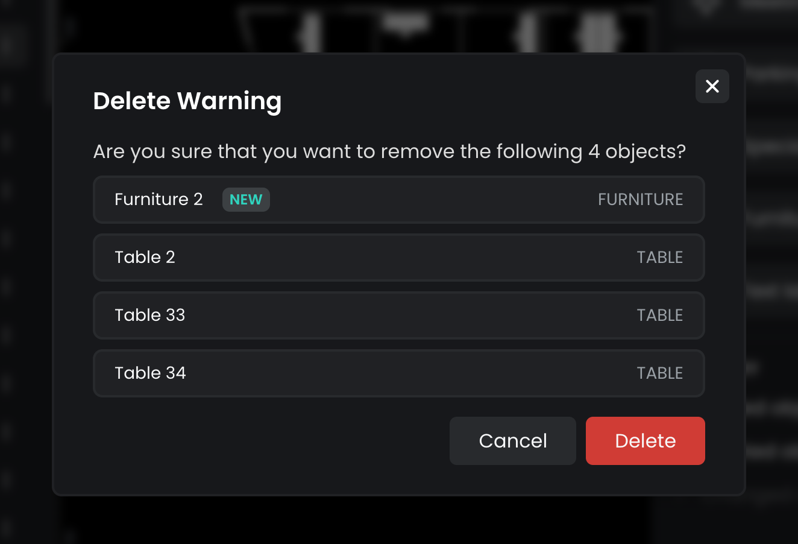Select the Furniture 2 object name
Viewport: 798px width, 544px height.
tap(159, 200)
